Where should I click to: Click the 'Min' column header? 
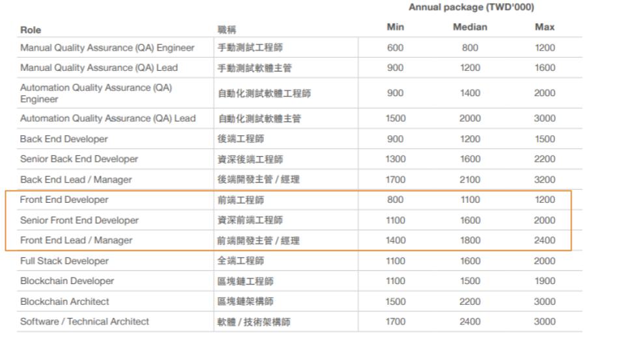point(395,27)
